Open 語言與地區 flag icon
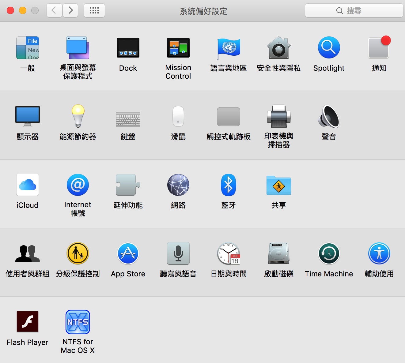 pos(229,48)
